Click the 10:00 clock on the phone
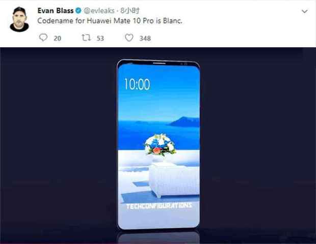The width and height of the screenshot is (316, 244). pyautogui.click(x=137, y=84)
